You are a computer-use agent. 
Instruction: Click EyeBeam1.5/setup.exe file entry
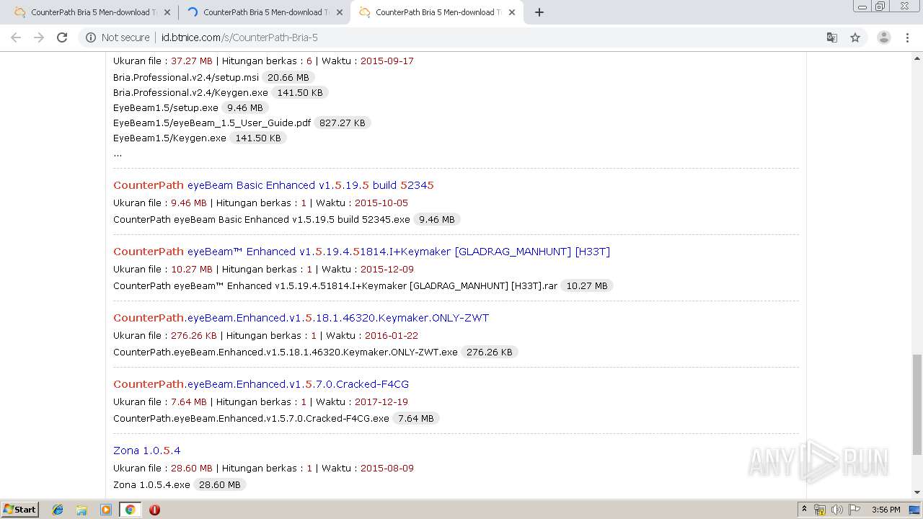(166, 107)
